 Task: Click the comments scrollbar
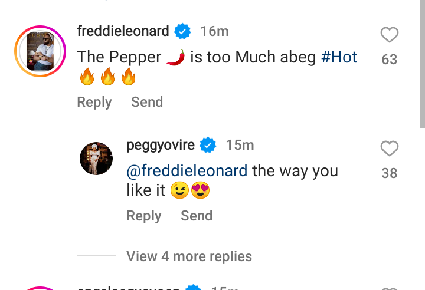point(422,64)
